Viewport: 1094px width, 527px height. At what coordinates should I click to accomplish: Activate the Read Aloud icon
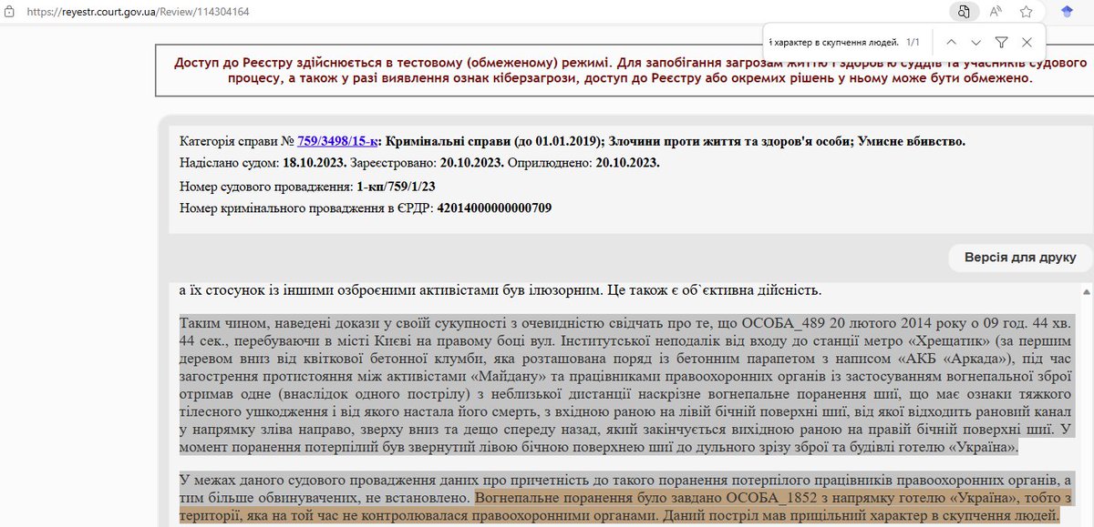click(996, 12)
